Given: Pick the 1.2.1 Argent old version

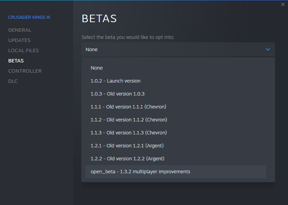Looking at the screenshot, I should point(127,145).
